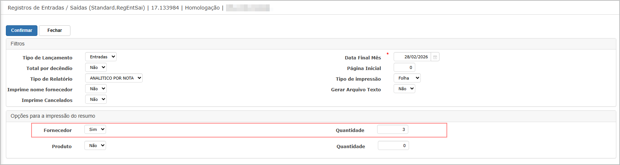Click the Confirmar button

[x=22, y=30]
